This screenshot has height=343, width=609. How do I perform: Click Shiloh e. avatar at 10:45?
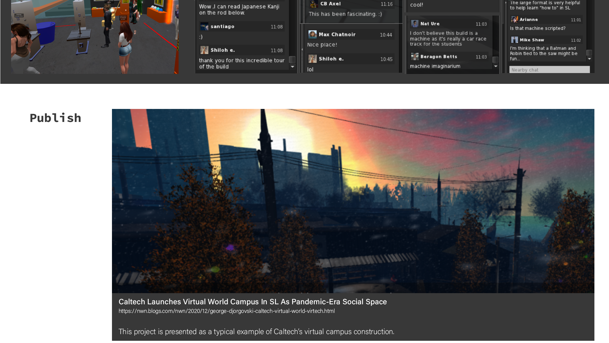point(312,59)
